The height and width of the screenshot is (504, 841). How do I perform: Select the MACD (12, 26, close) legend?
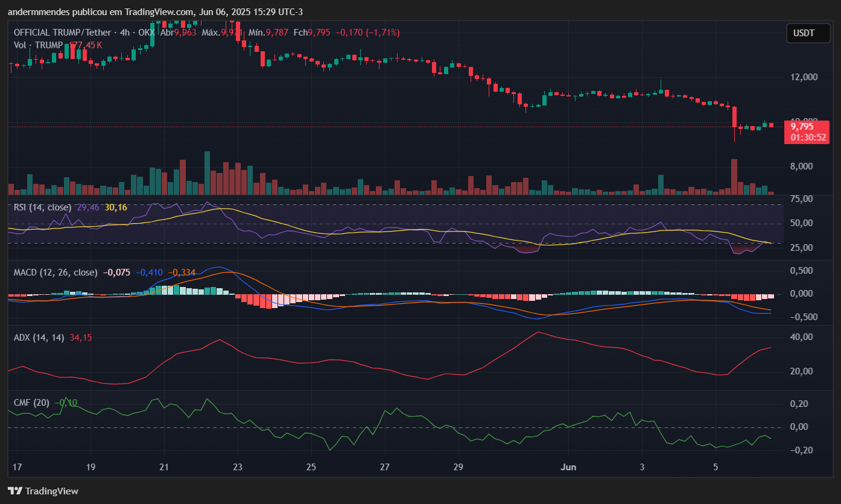pos(56,272)
